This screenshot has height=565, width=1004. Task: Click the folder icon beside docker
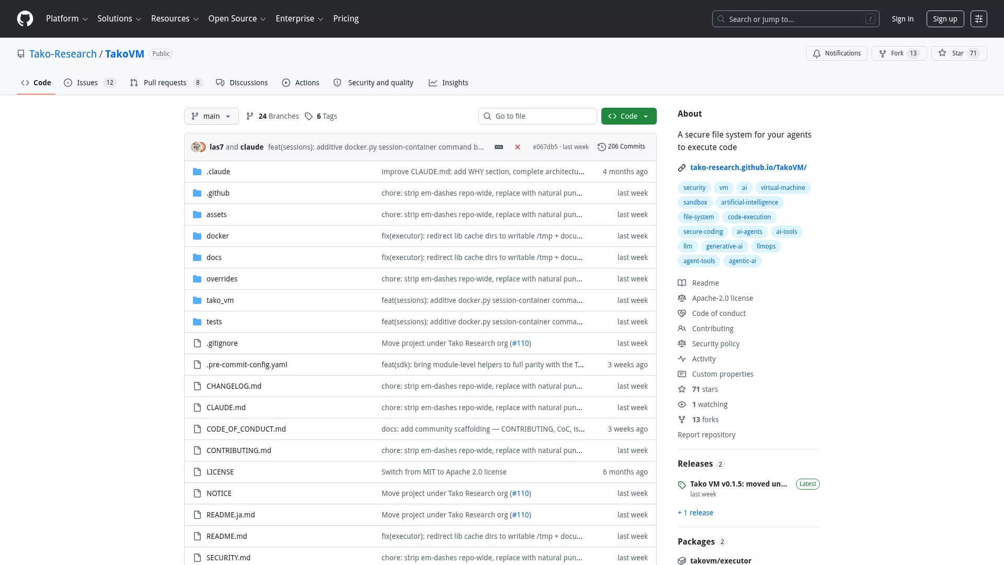(197, 236)
